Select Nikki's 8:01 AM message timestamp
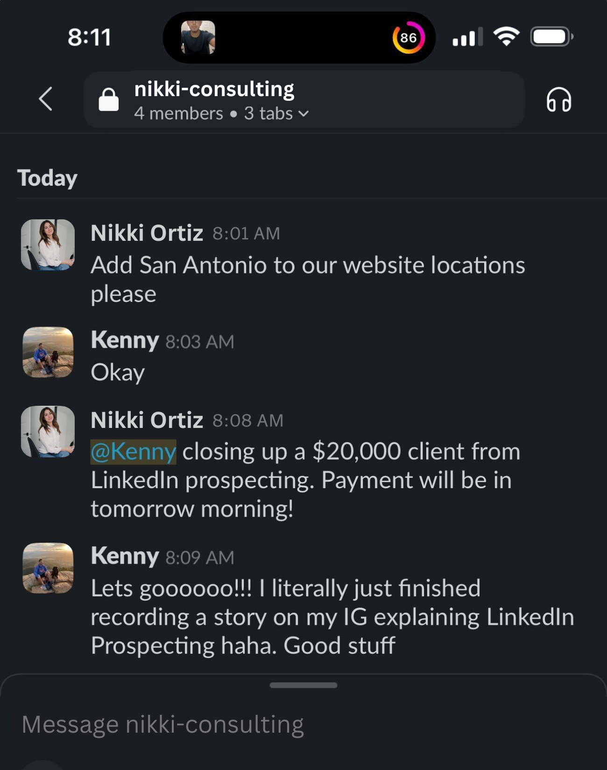This screenshot has width=607, height=770. tap(246, 233)
